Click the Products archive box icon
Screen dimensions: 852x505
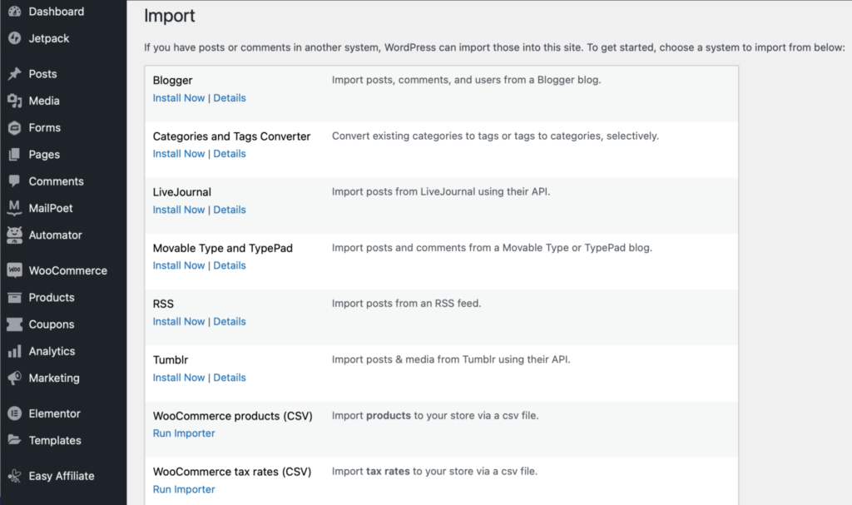(x=15, y=297)
